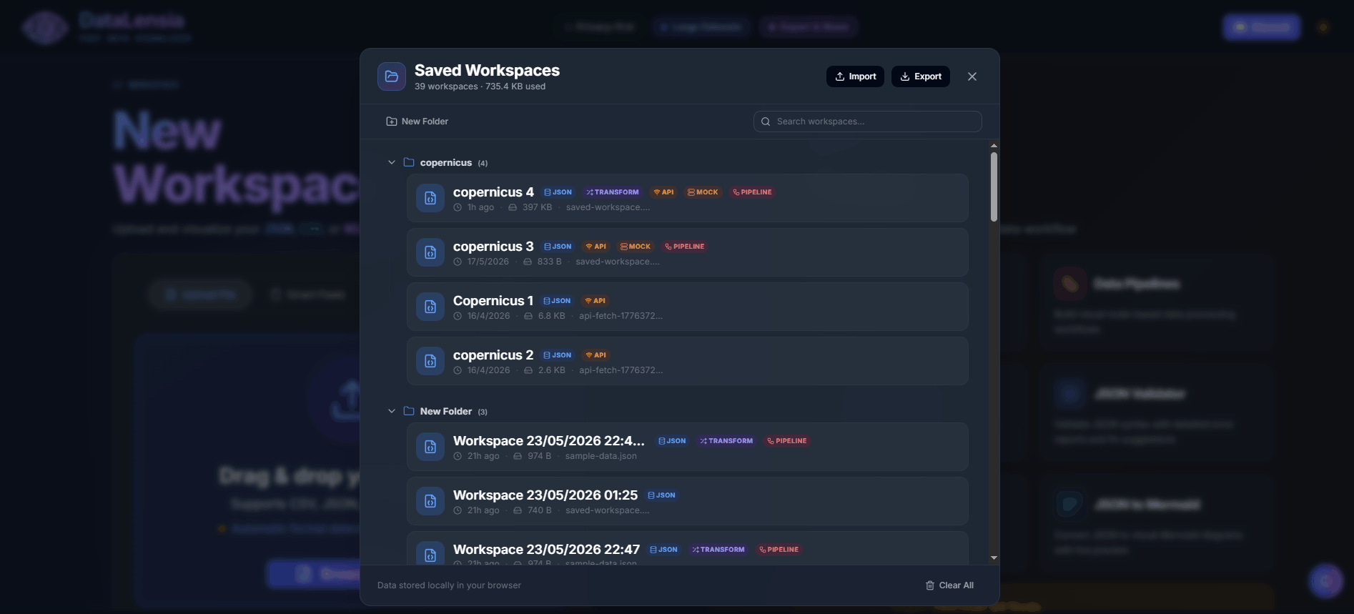
Task: Click the file icon of copernicus 3
Action: [430, 252]
